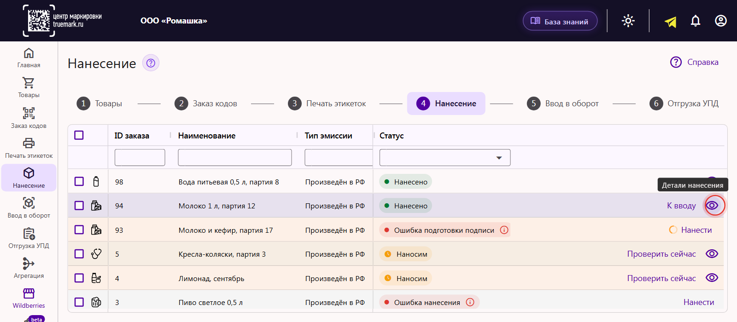
Task: Open Агрегация in the sidebar
Action: [x=29, y=268]
